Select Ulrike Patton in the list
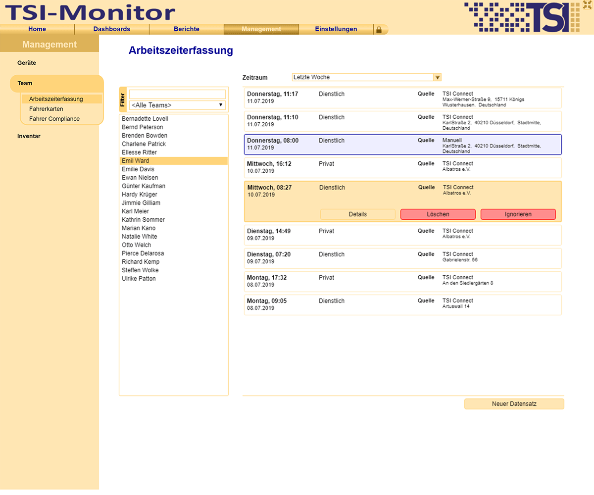The width and height of the screenshot is (594, 495). click(x=174, y=279)
